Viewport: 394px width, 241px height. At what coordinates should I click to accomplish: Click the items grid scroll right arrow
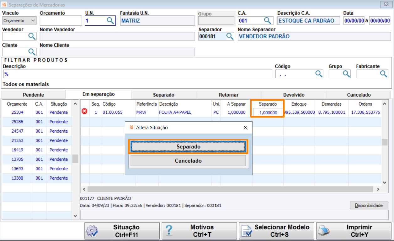point(378,189)
